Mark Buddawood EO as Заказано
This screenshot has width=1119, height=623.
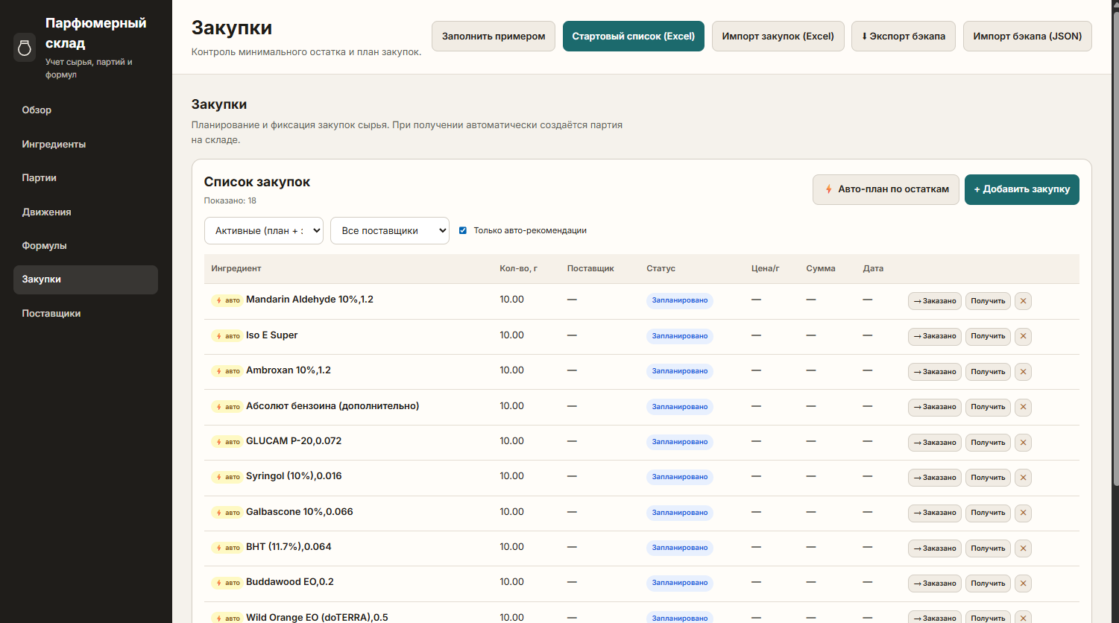click(934, 584)
